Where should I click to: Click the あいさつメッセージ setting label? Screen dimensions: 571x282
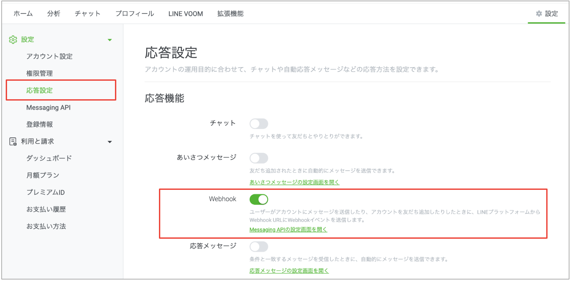pyautogui.click(x=206, y=157)
